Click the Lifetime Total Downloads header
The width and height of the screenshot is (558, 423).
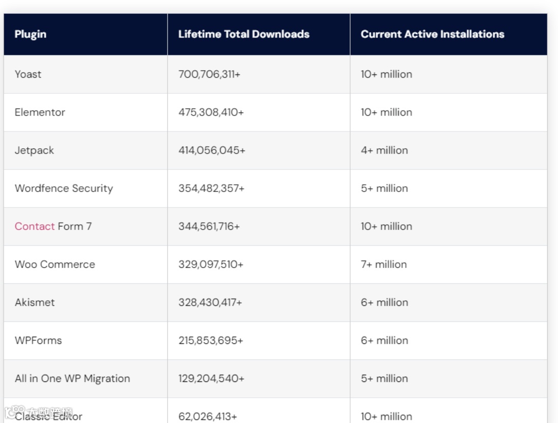(244, 34)
